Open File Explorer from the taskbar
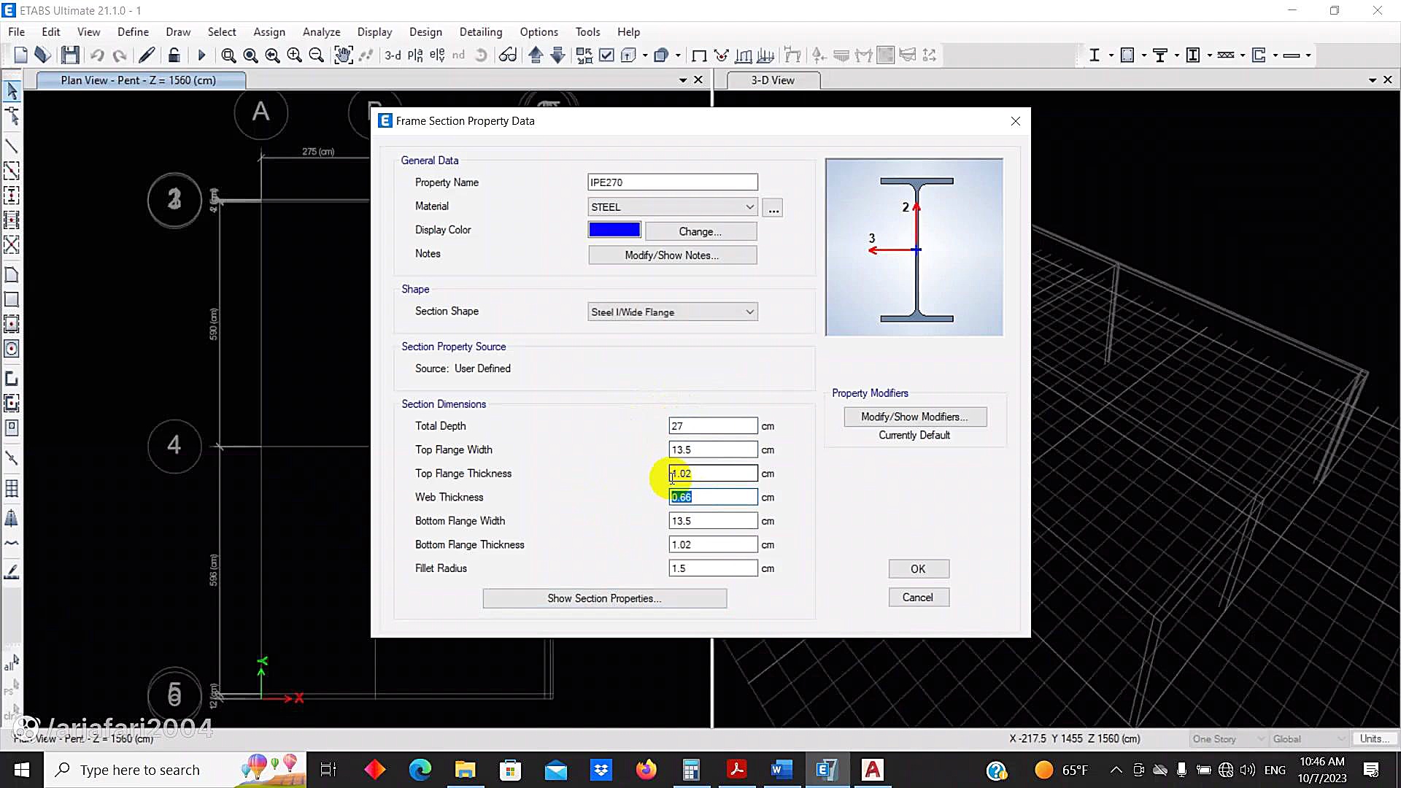Viewport: 1401px width, 788px height. [465, 770]
